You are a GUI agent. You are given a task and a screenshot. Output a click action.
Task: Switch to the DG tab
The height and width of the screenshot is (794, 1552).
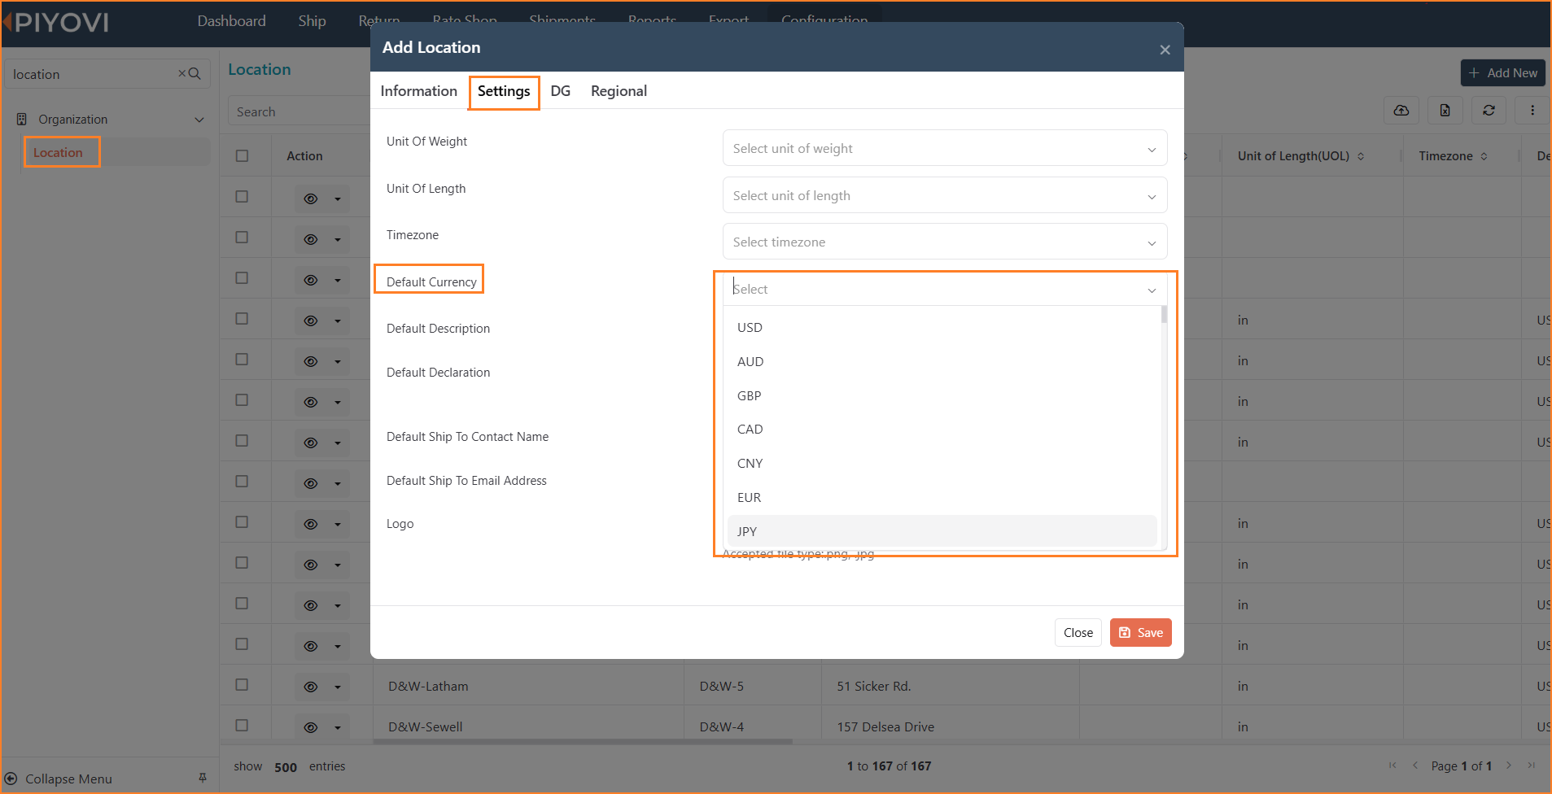[x=560, y=91]
